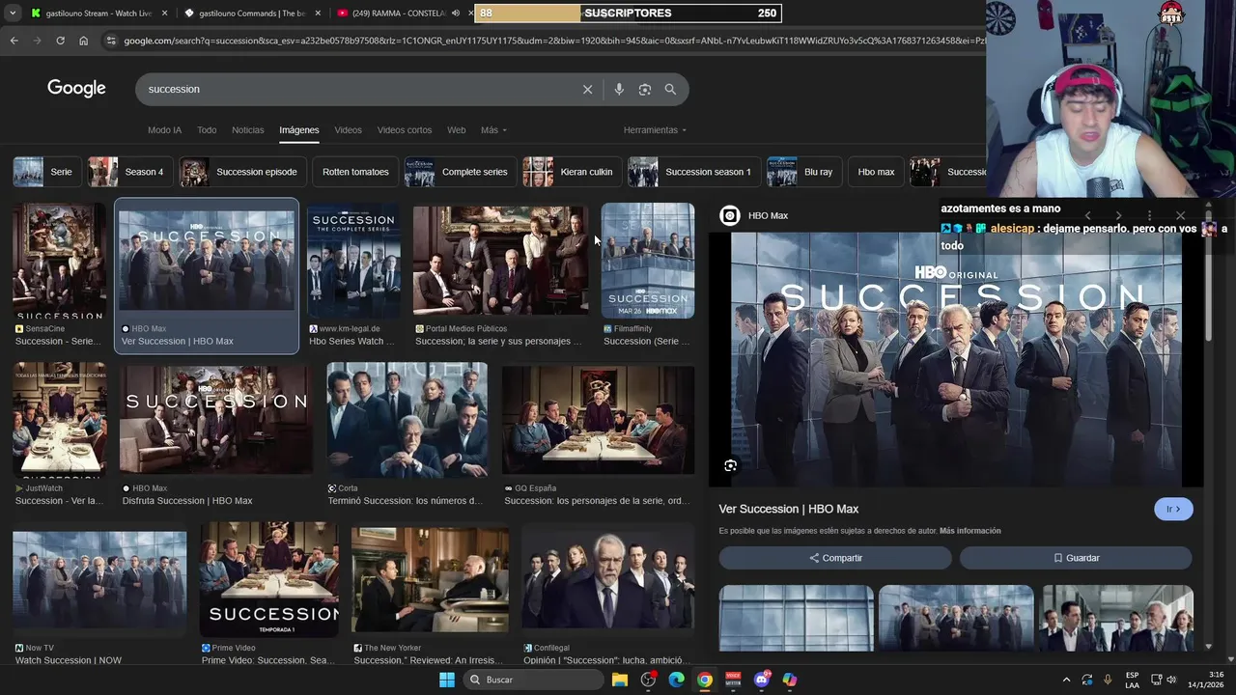Submit search with the magnifier icon

coord(670,89)
